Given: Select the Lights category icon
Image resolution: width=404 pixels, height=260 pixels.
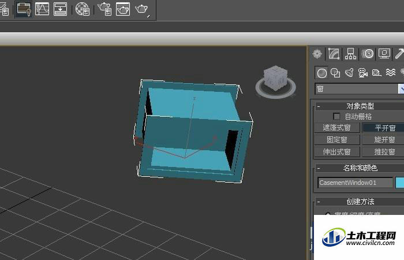Looking at the screenshot, I should 349,73.
